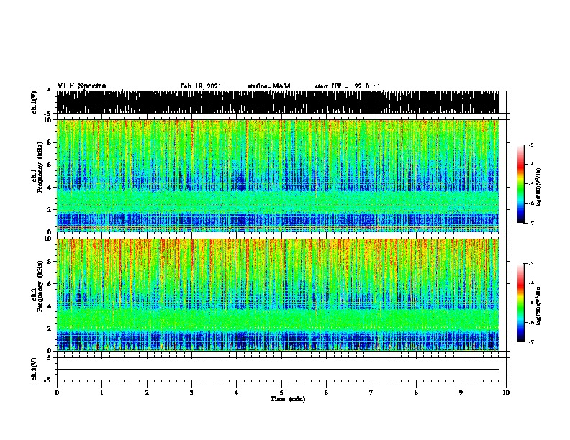Click the "8" kHz tick on ch.2 frequency axis
The height and width of the screenshot is (440, 570).
point(50,262)
